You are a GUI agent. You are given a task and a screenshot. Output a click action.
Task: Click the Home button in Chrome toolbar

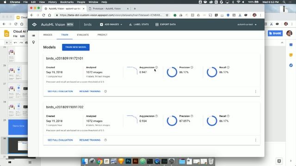(49, 15)
